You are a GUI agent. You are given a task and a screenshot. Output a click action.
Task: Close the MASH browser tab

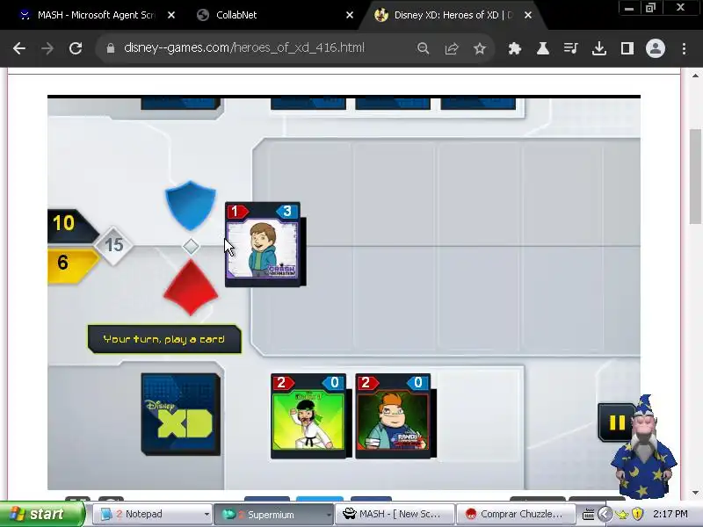[171, 15]
